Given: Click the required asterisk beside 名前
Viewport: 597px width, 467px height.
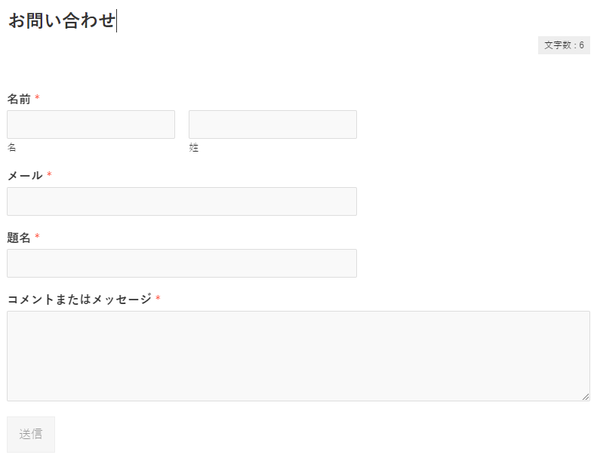Looking at the screenshot, I should tap(37, 99).
